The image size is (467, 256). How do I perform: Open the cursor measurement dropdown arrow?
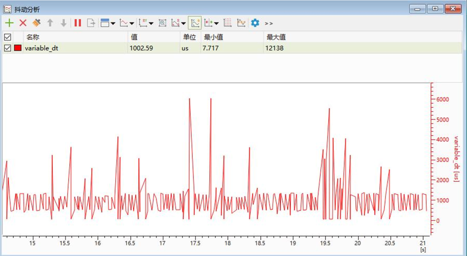pyautogui.click(x=216, y=23)
